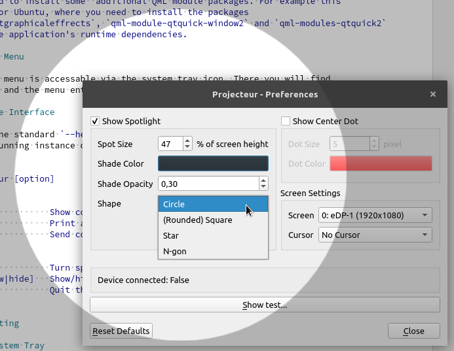Click the Interface heading in background editor
Screen dimensions: 454x351
pos(31,112)
